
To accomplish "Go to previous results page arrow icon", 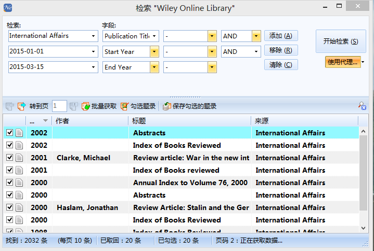I will (x=10, y=106).
